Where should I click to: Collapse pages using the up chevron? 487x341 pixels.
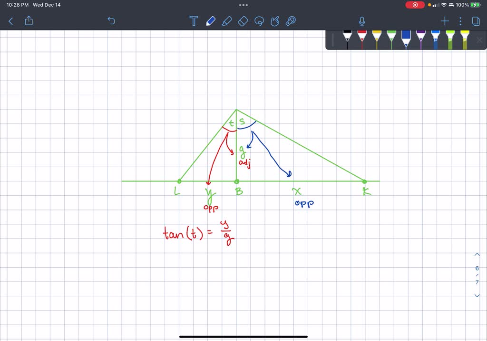[477, 255]
